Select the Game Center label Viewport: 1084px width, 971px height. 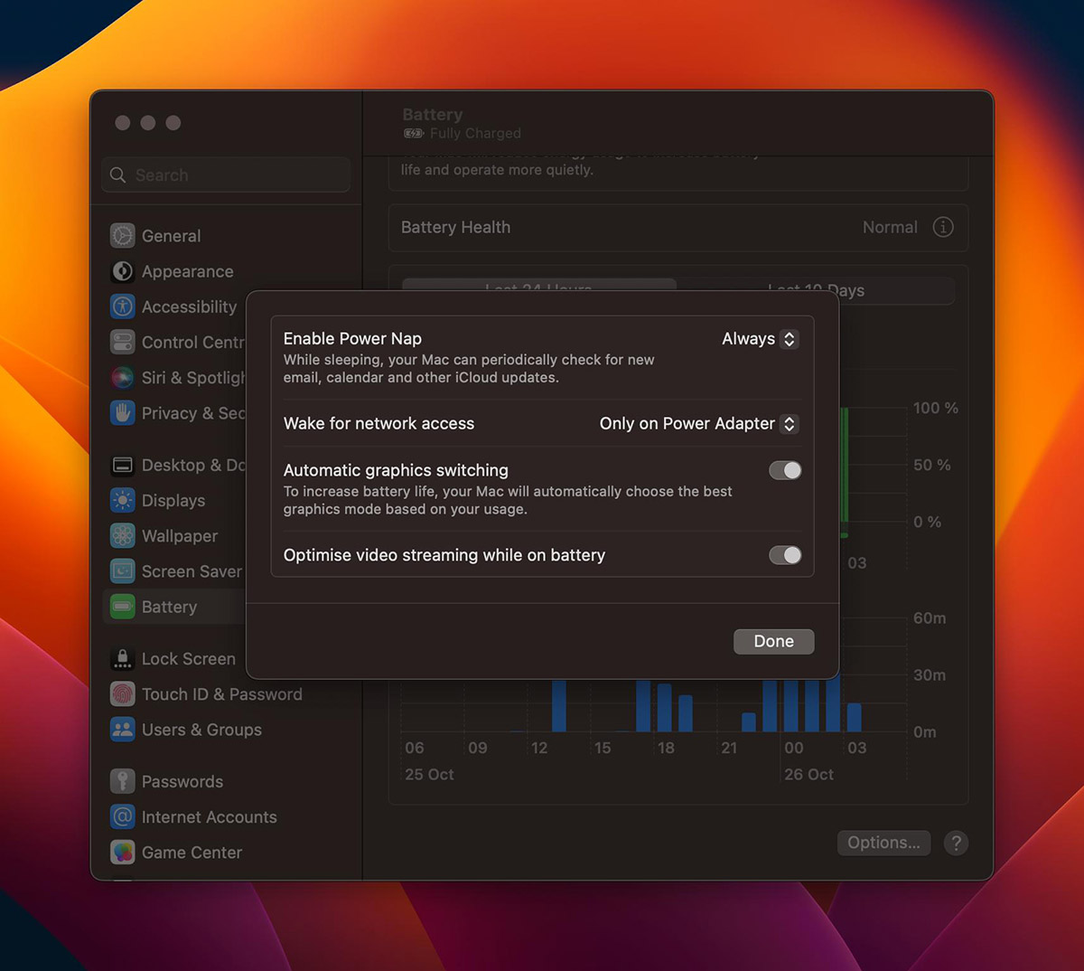coord(192,853)
